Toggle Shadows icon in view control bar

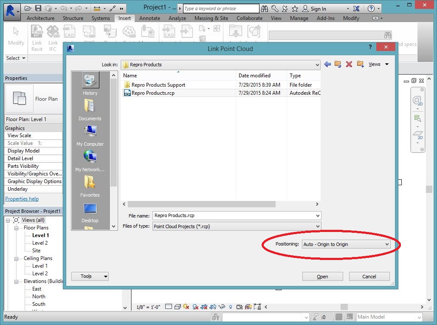195,307
